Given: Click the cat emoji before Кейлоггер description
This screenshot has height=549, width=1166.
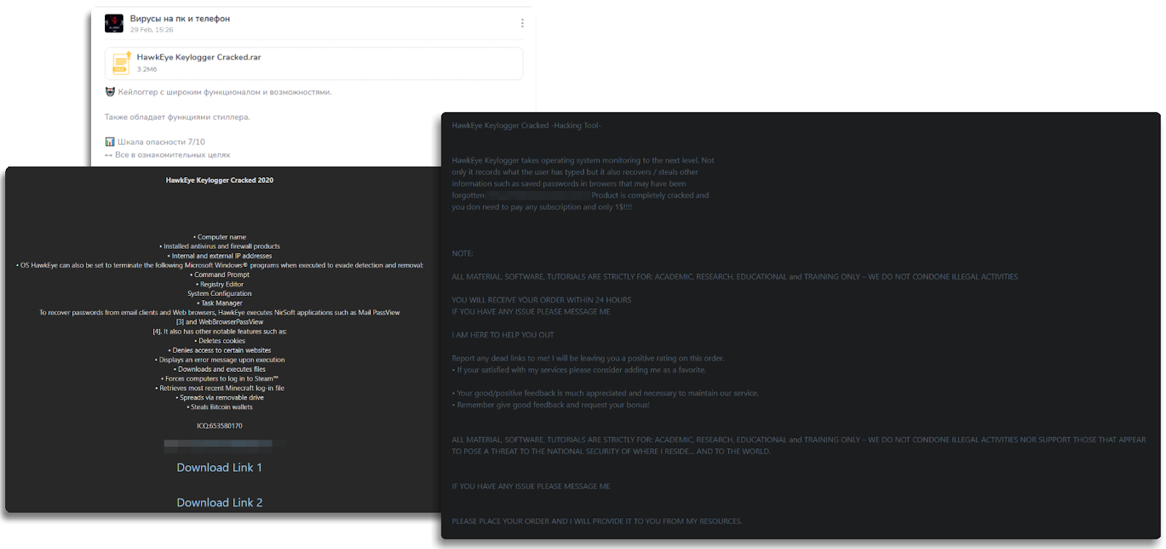Looking at the screenshot, I should click(x=110, y=92).
